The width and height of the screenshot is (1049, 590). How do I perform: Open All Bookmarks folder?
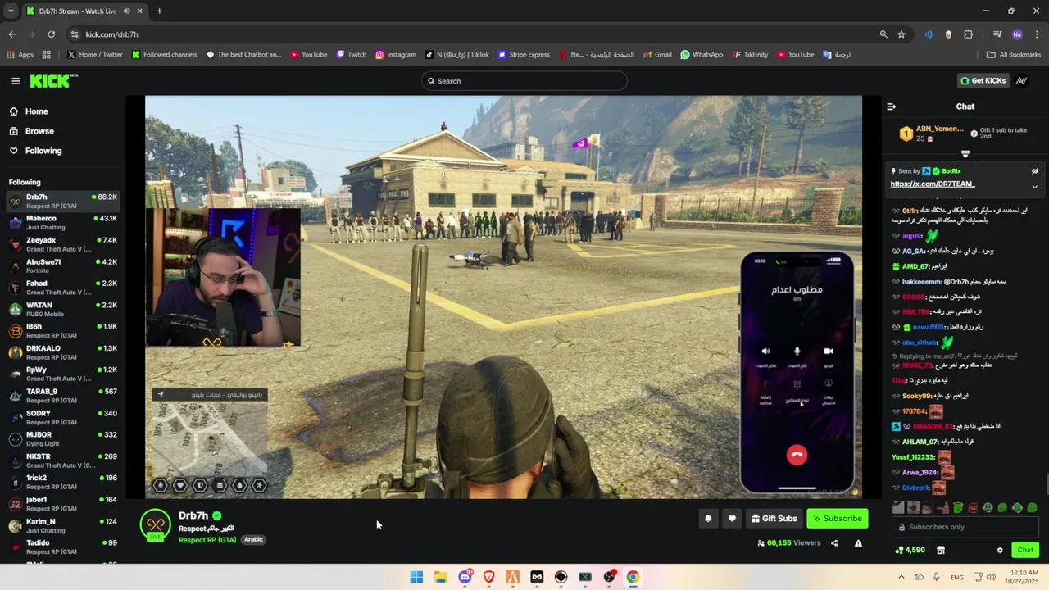coord(1014,55)
